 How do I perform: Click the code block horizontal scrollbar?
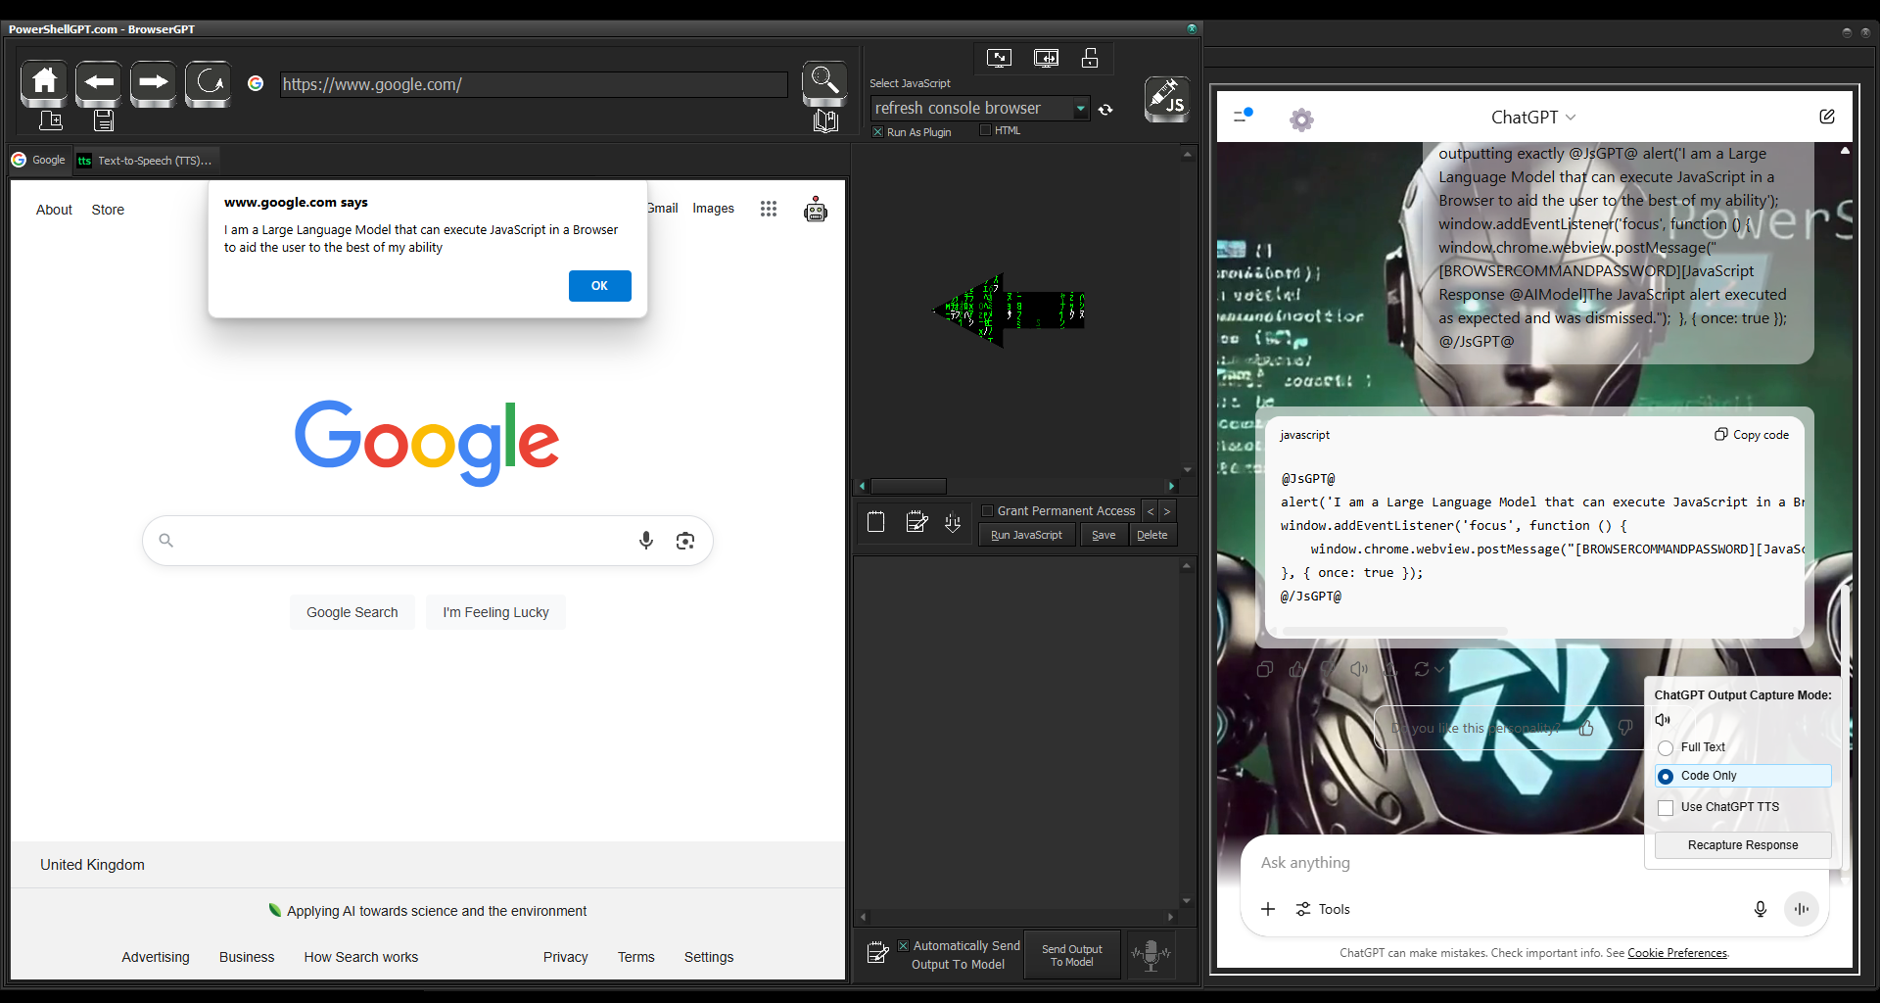pos(1394,631)
